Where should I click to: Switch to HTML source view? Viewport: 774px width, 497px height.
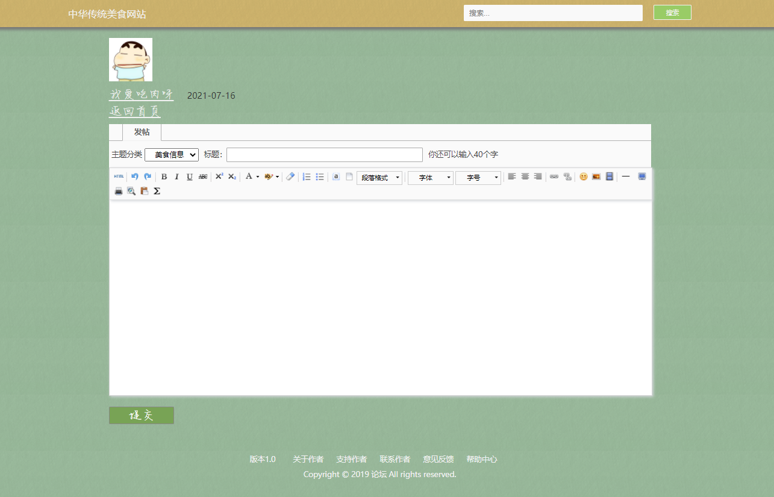119,177
